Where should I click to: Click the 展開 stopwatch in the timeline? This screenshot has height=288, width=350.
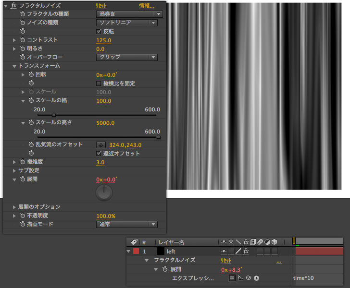click(x=165, y=269)
